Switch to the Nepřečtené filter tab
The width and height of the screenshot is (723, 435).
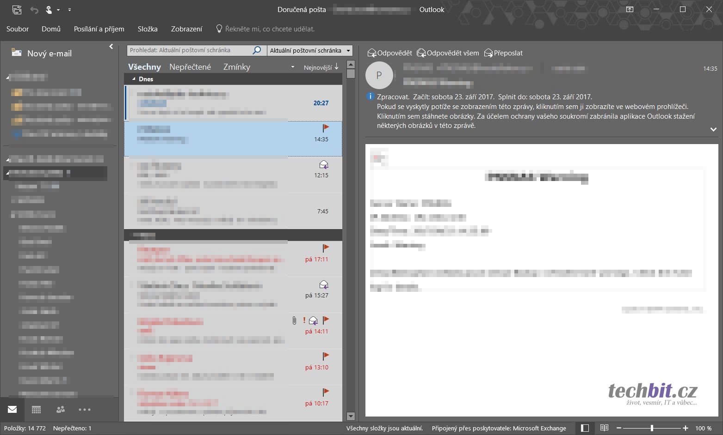click(190, 67)
